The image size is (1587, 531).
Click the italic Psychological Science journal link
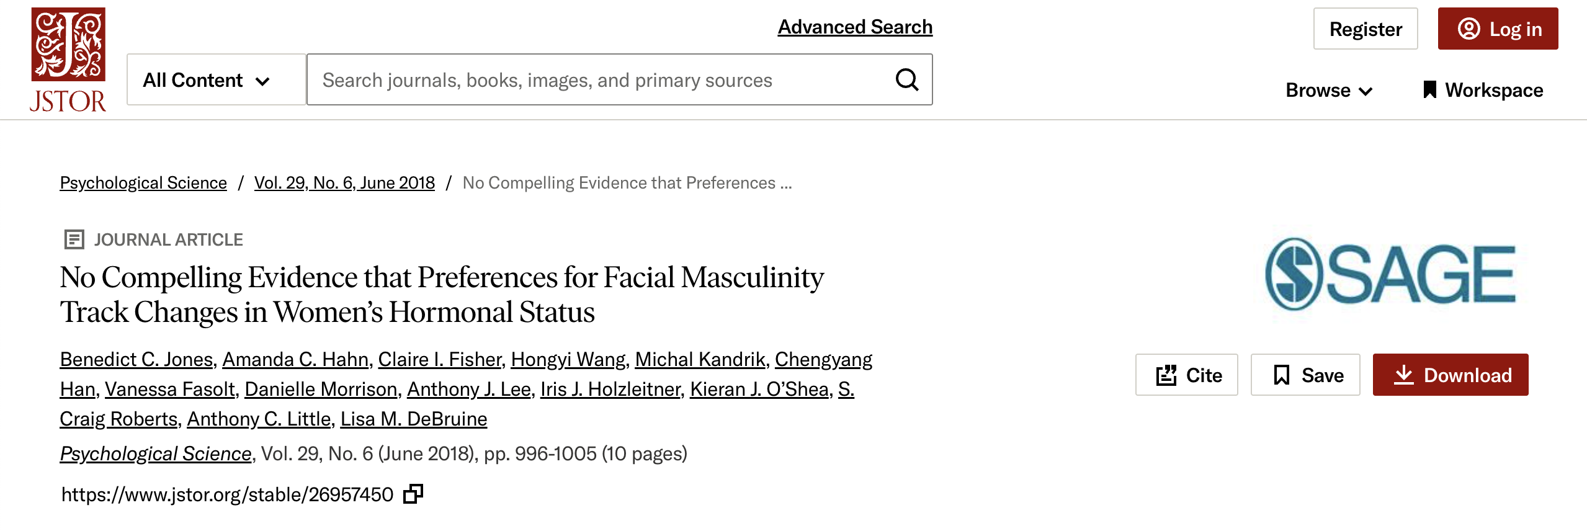point(156,453)
